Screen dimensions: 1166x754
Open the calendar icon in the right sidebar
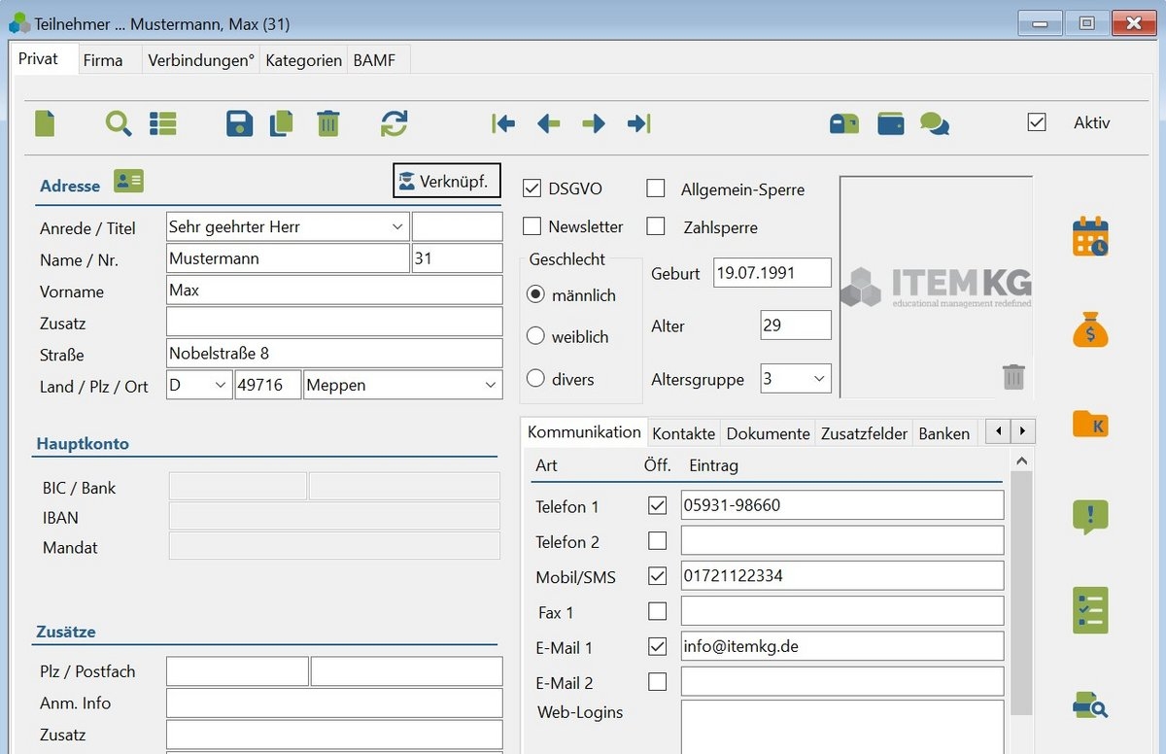tap(1090, 237)
